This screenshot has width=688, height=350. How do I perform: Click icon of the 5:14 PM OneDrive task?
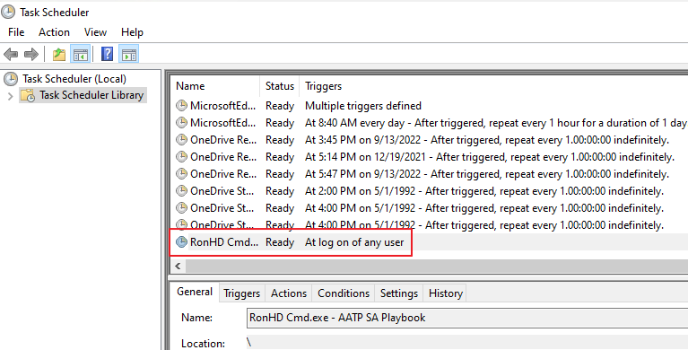pyautogui.click(x=181, y=157)
